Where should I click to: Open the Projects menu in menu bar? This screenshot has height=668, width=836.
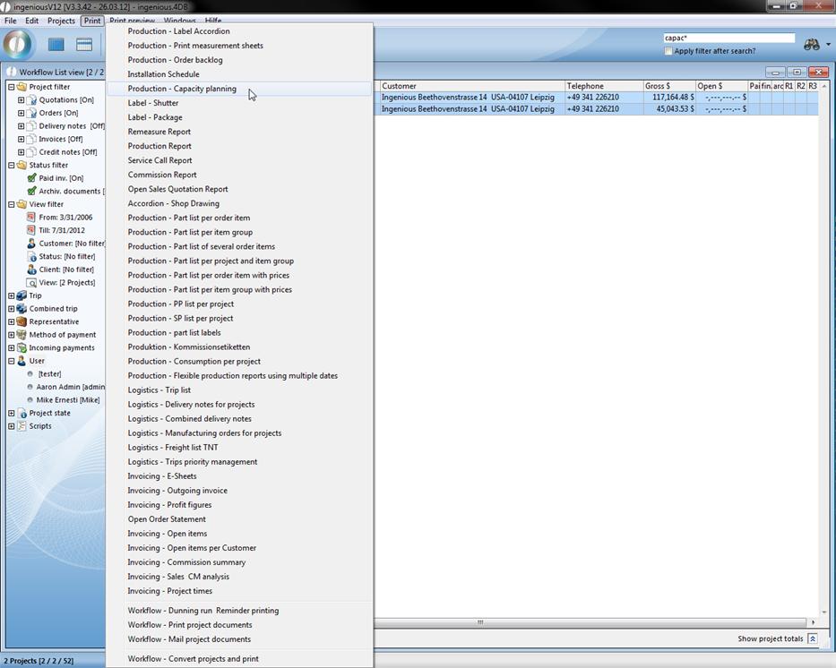[61, 21]
